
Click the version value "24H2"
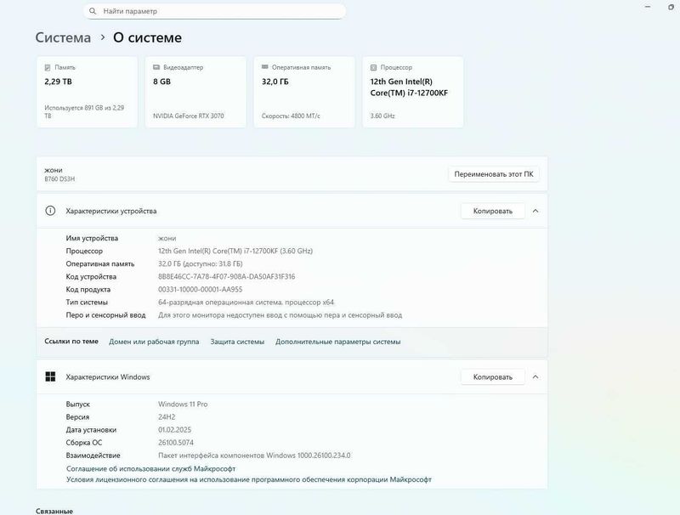(x=167, y=417)
